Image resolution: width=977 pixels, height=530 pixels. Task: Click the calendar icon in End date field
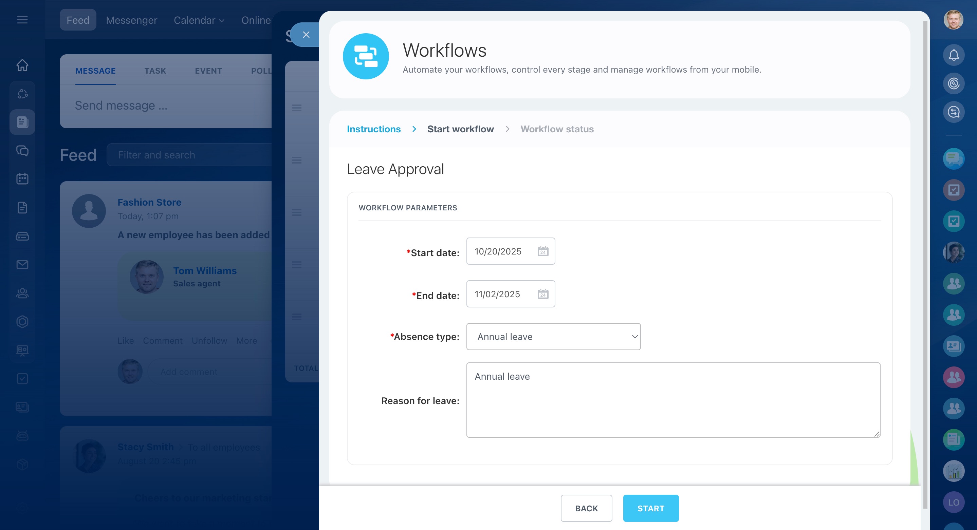(x=543, y=294)
